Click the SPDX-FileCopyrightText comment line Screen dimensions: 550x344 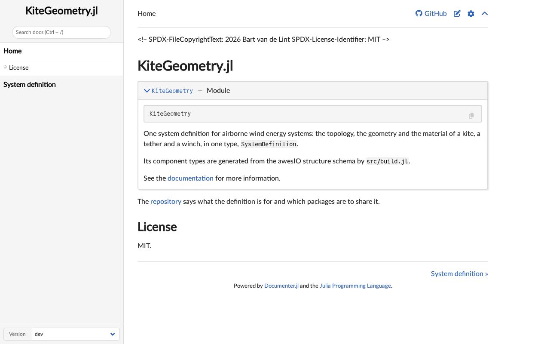tap(263, 39)
